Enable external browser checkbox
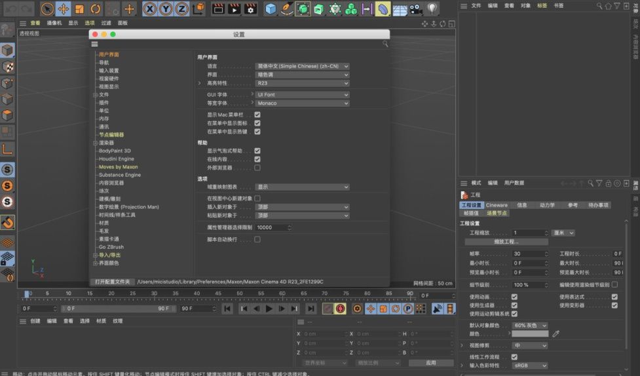This screenshot has height=376, width=640. [x=257, y=168]
